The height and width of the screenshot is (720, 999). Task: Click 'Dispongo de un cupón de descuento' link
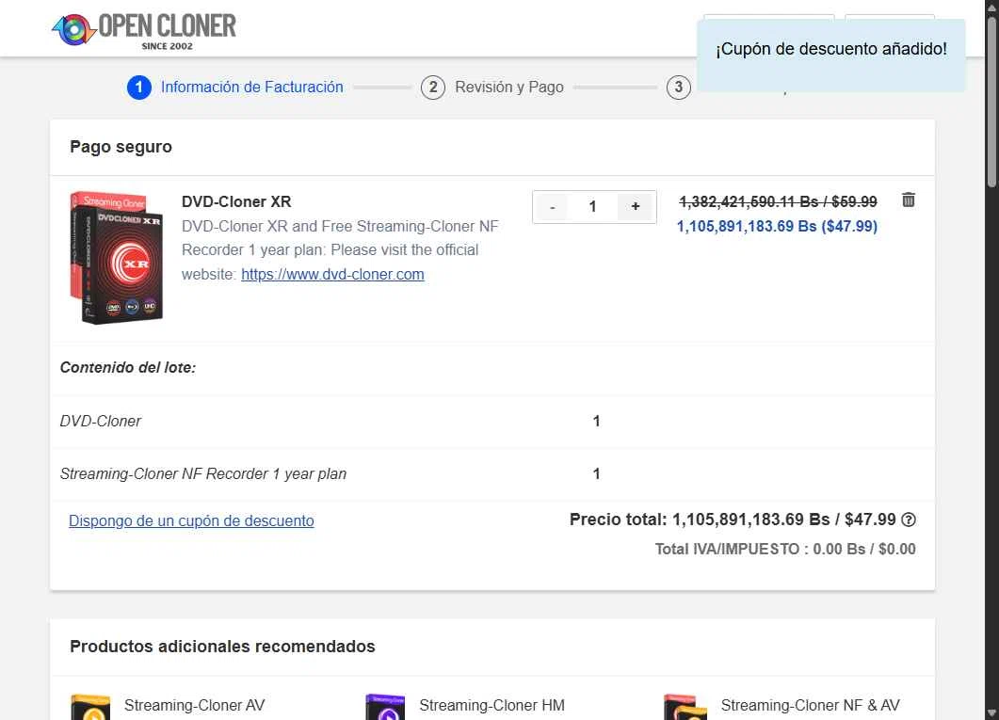191,520
